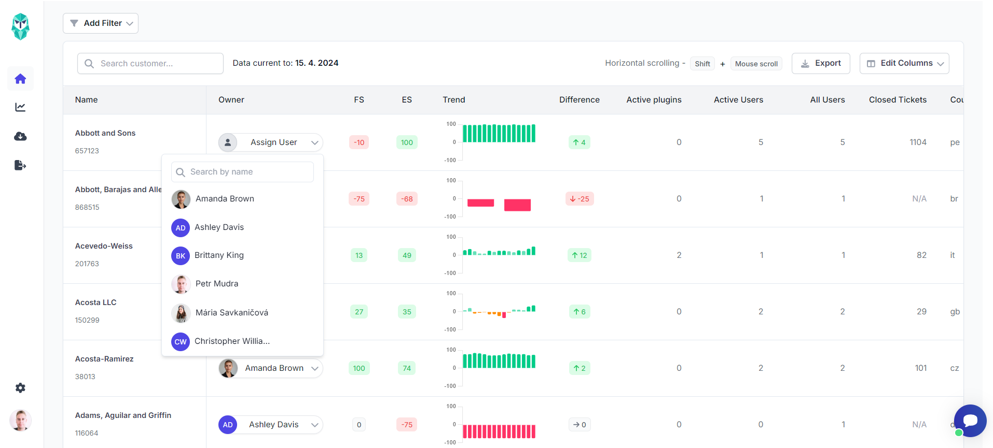Screen dimensions: 993x448
Task: Collapse the Assign User dropdown for Abbott and Sons
Action: 270,142
